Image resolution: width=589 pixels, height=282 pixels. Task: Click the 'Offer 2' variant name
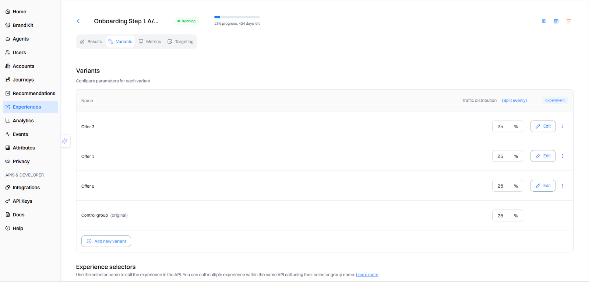88,186
